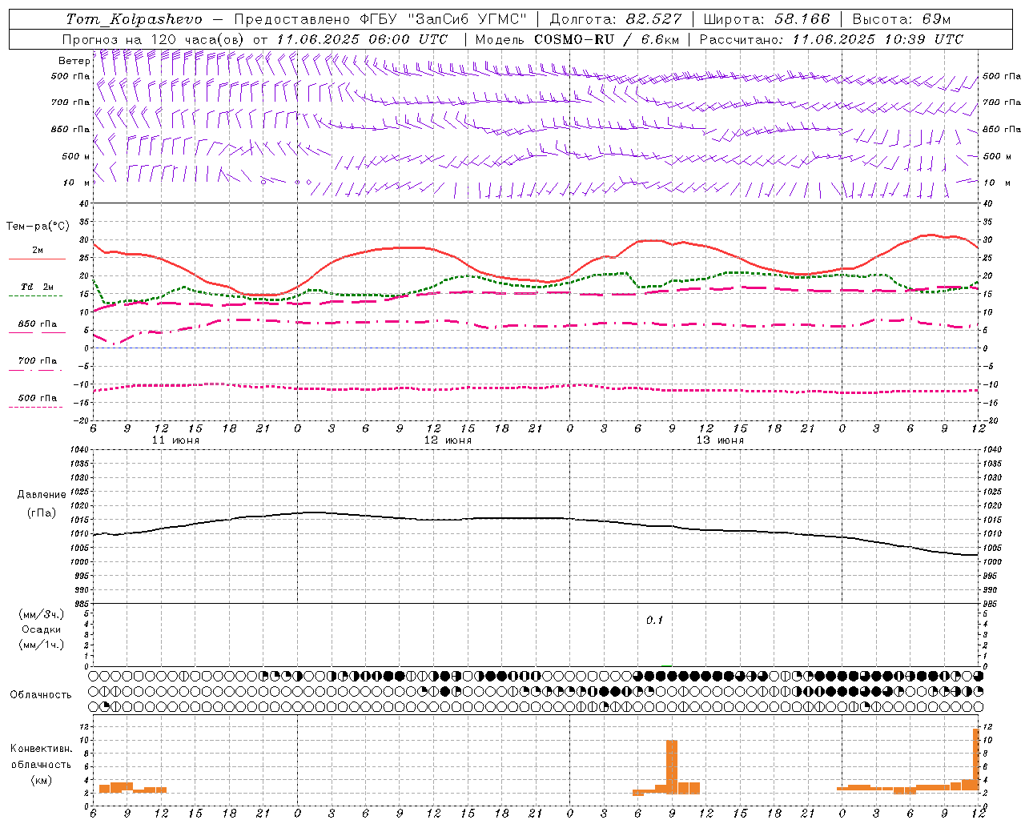Viewport: 1025px width, 820px height.
Task: Click the 2м temperature legend entry
Action: coord(38,250)
